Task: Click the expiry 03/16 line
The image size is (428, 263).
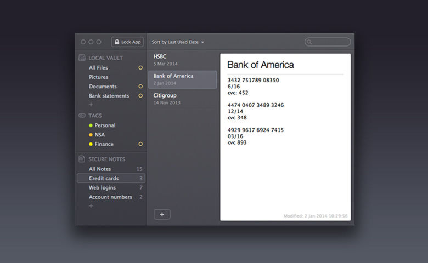Action: pos(235,136)
